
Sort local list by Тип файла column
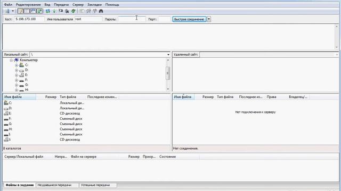72,97
